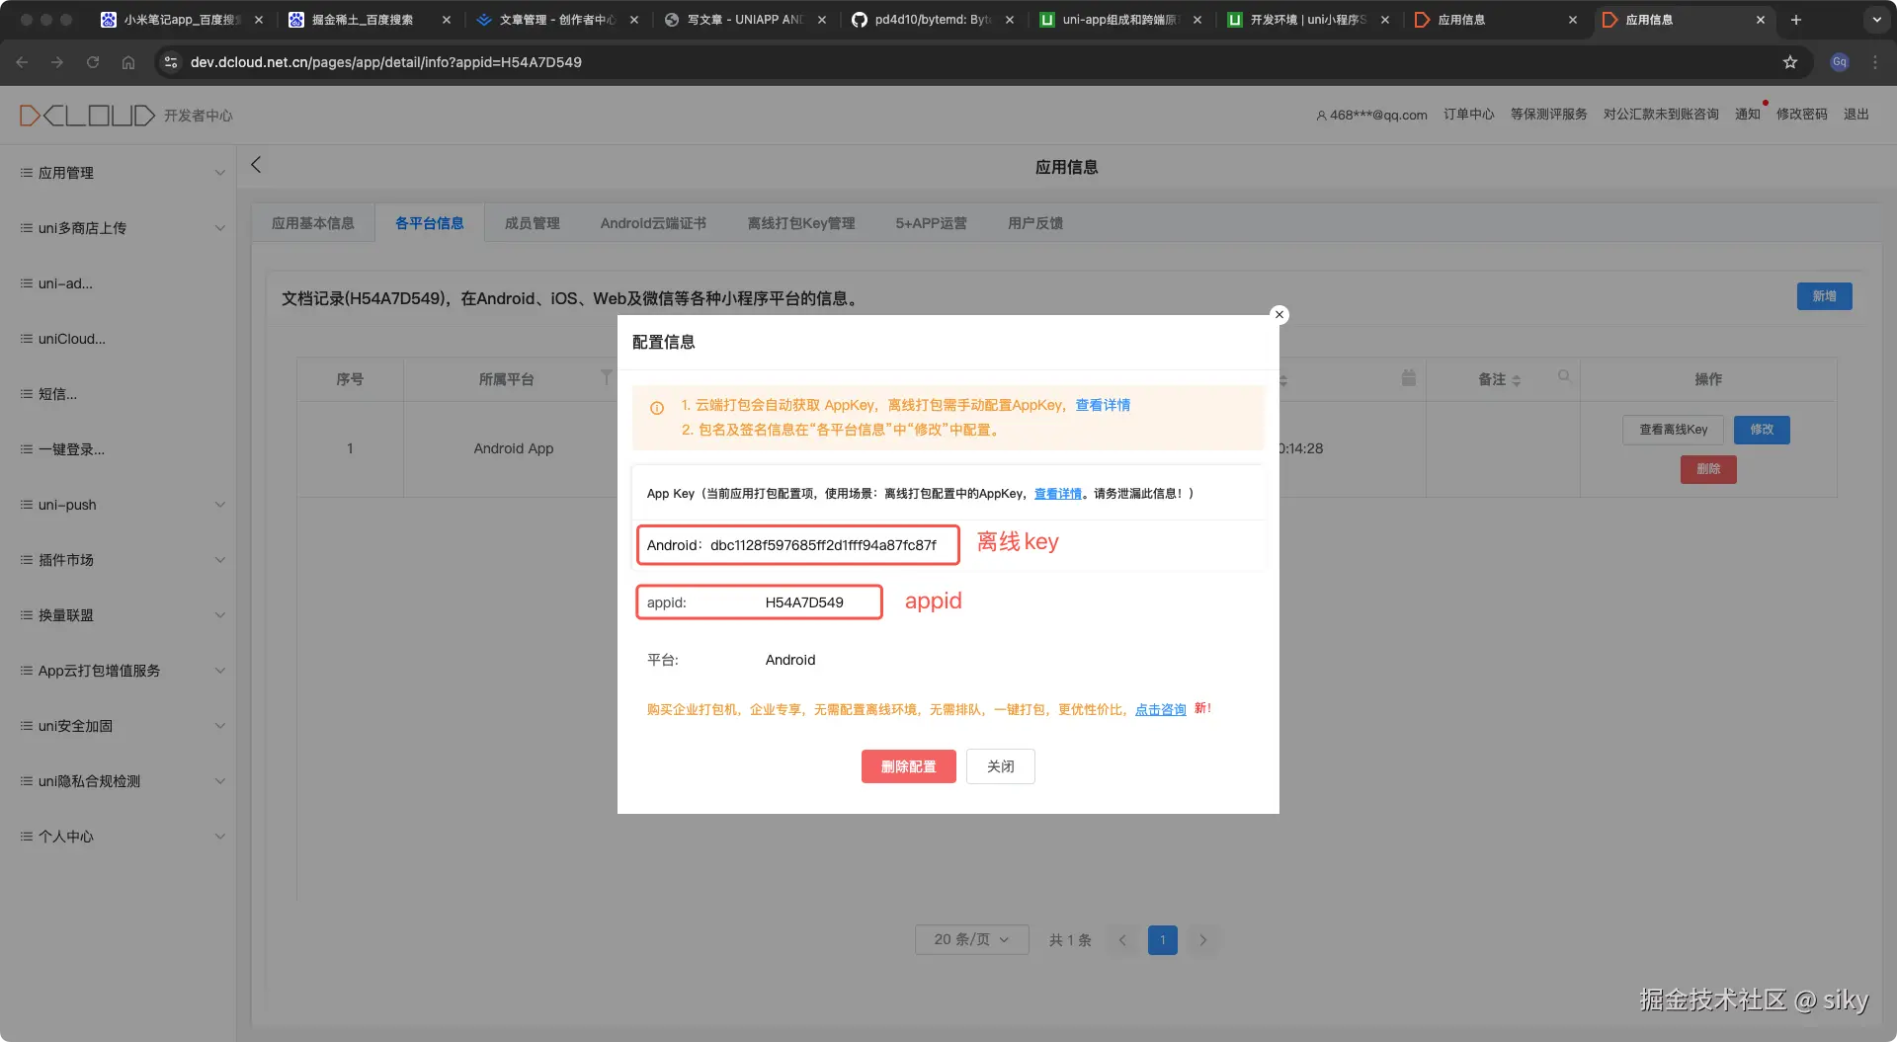Switch to the 成员管理 tab
1897x1042 pixels.
coord(532,222)
